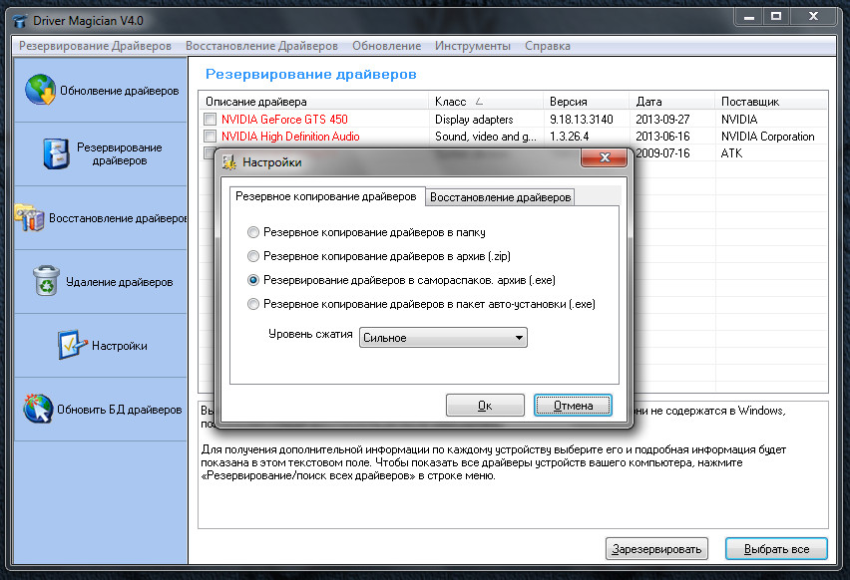Select self-extracting archive (саморaспаков.) radio button
Image resolution: width=850 pixels, height=580 pixels.
[x=253, y=280]
